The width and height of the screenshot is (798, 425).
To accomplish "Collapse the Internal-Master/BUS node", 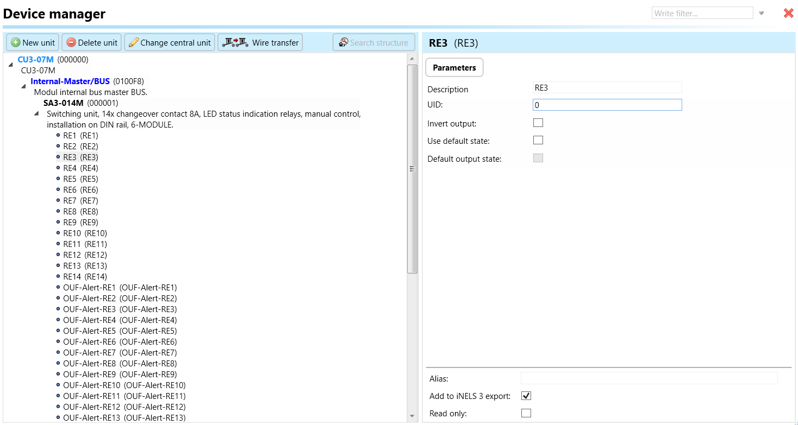I will tap(23, 86).
